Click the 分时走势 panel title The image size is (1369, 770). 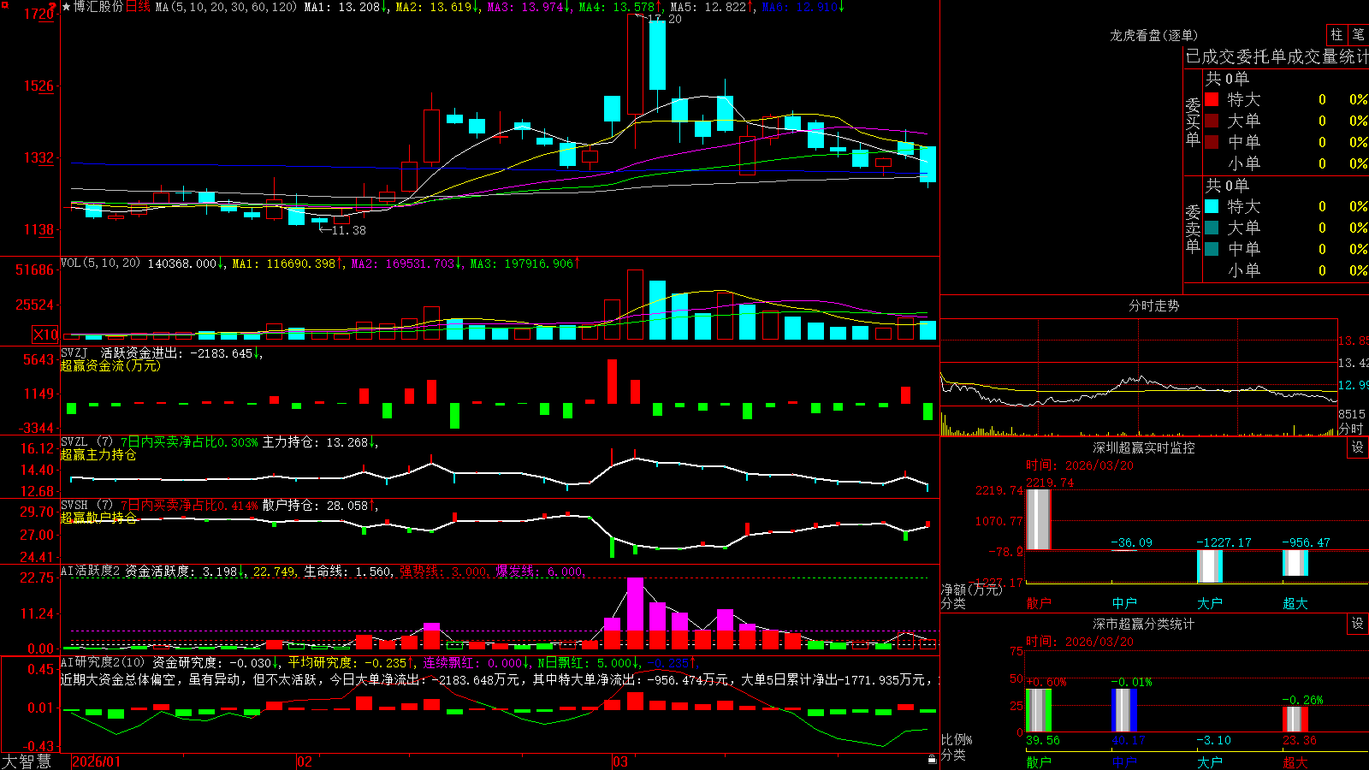1153,305
